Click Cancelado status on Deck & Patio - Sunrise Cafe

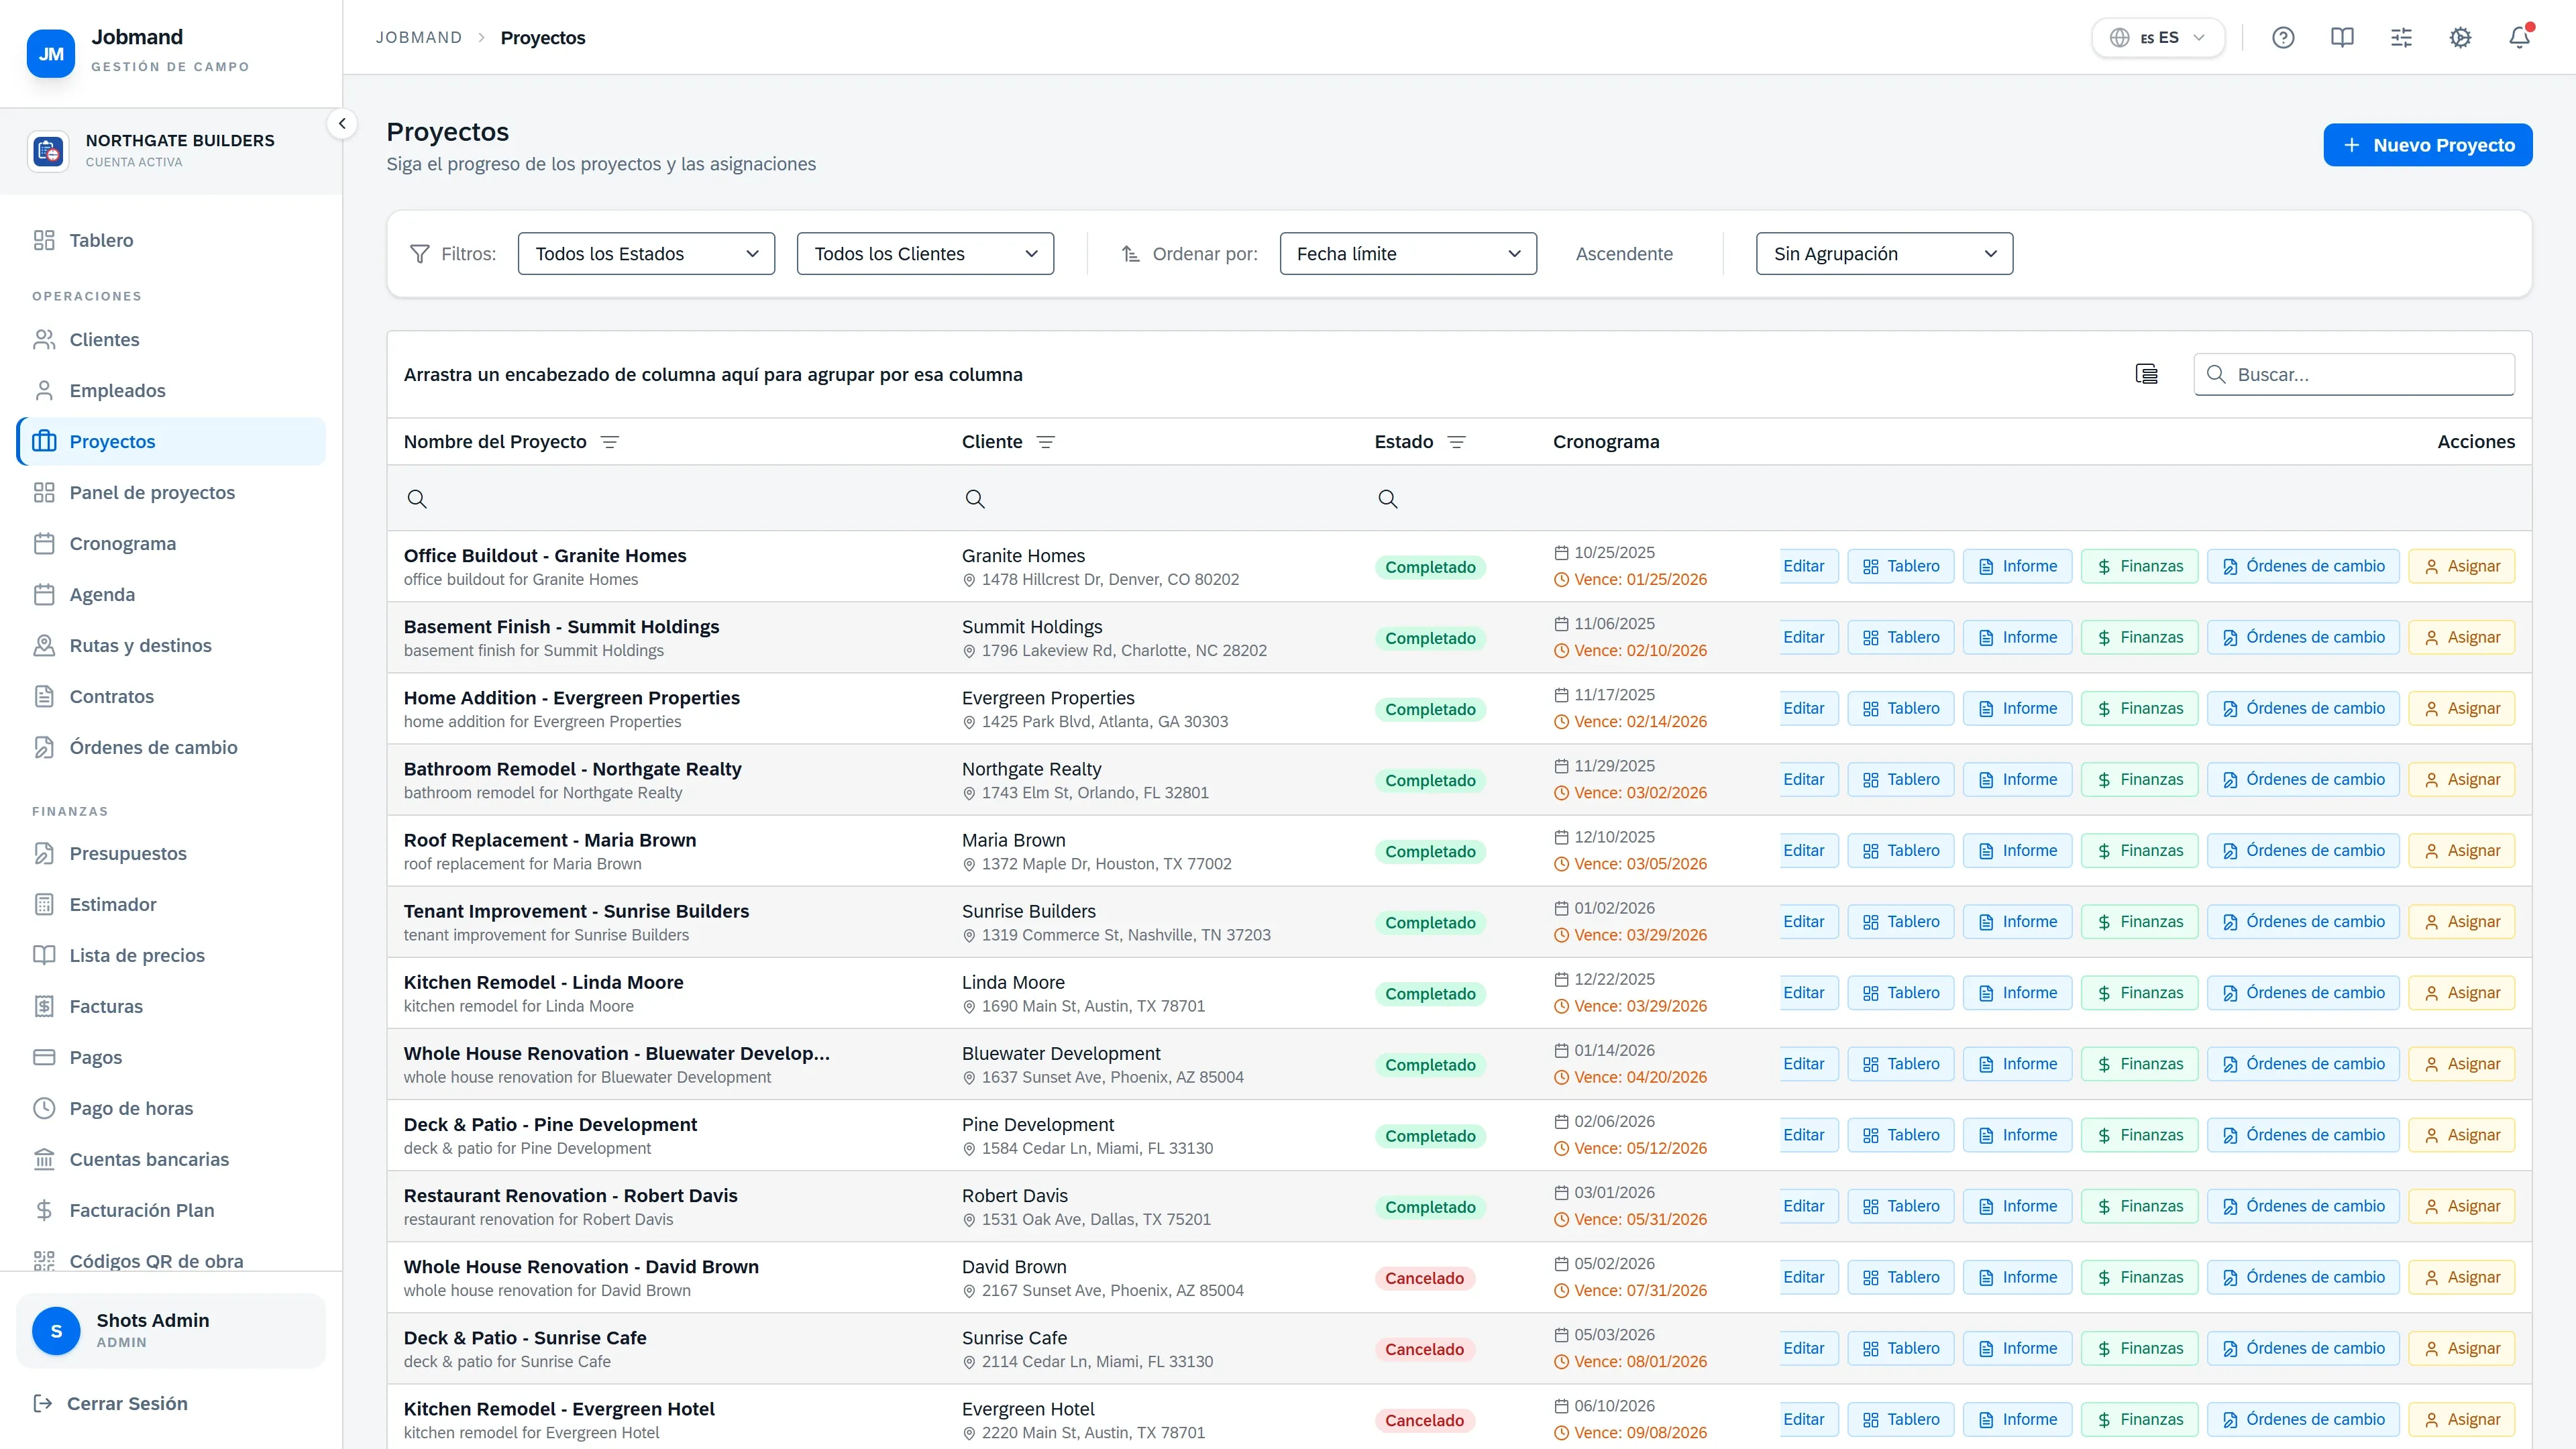coord(1424,1349)
